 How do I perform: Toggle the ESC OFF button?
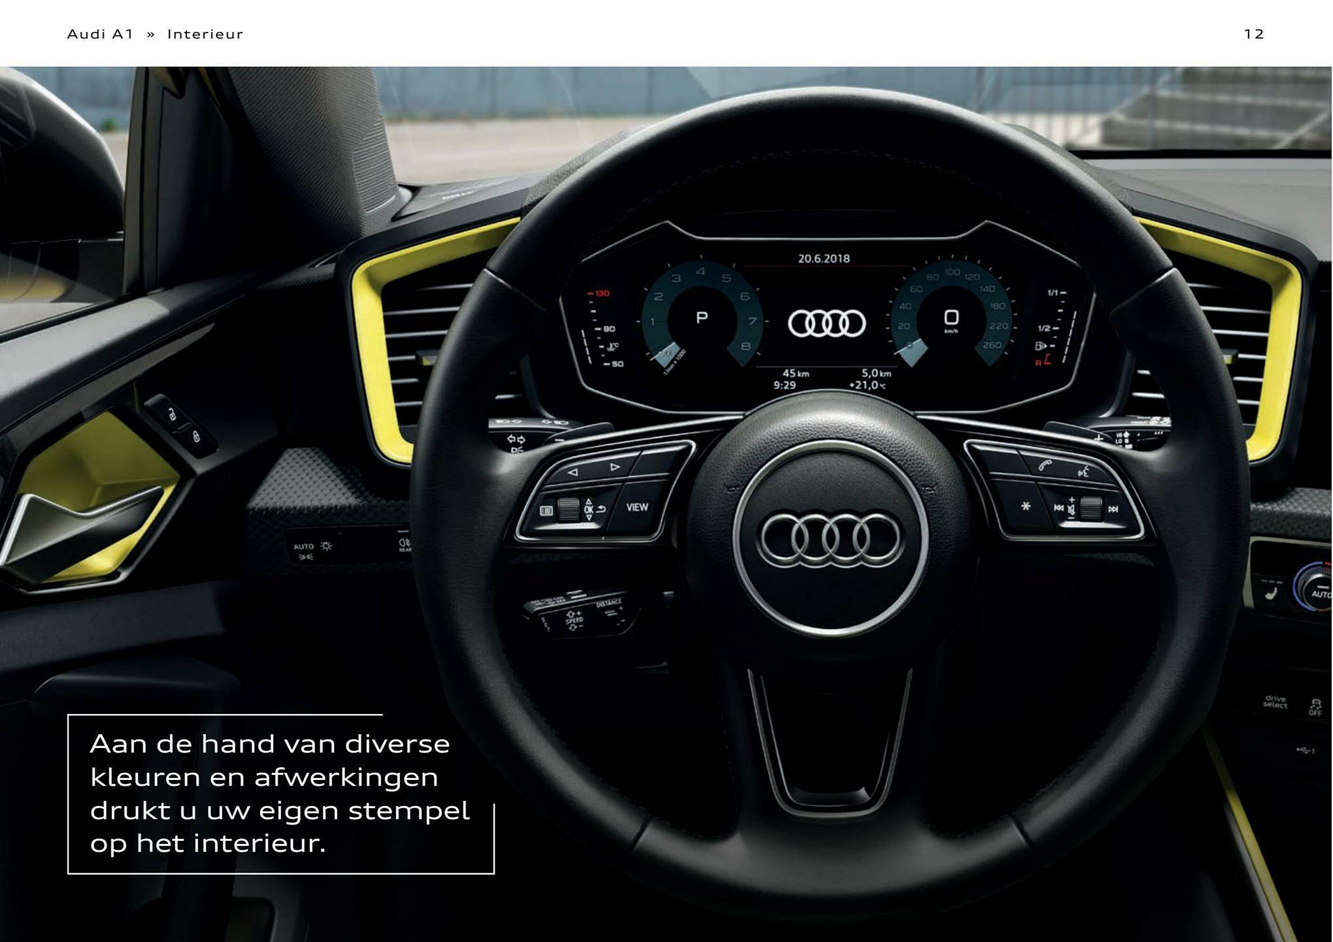pyautogui.click(x=1315, y=707)
